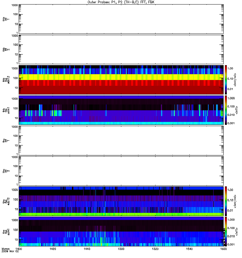This screenshot has height=258, width=242.
Task: Click the 'thb fbk edc12' axis label
Action: pyautogui.click(x=6, y=80)
